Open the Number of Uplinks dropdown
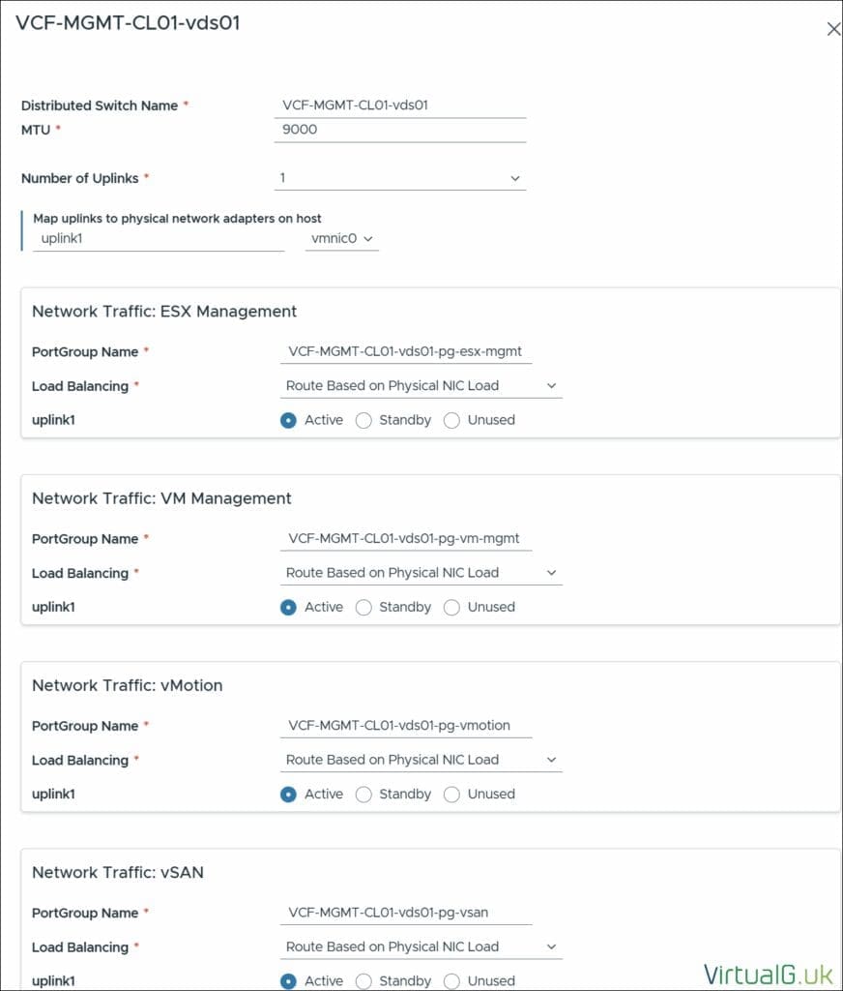The height and width of the screenshot is (991, 843). [x=400, y=179]
